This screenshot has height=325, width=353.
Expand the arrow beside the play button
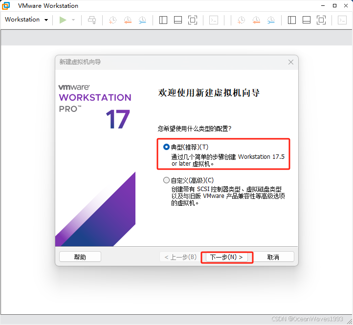[73, 20]
